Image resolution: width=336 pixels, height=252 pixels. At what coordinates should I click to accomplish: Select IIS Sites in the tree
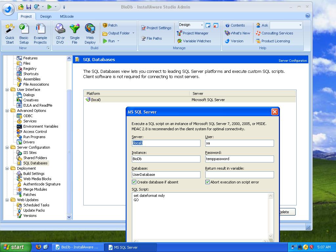click(x=30, y=153)
